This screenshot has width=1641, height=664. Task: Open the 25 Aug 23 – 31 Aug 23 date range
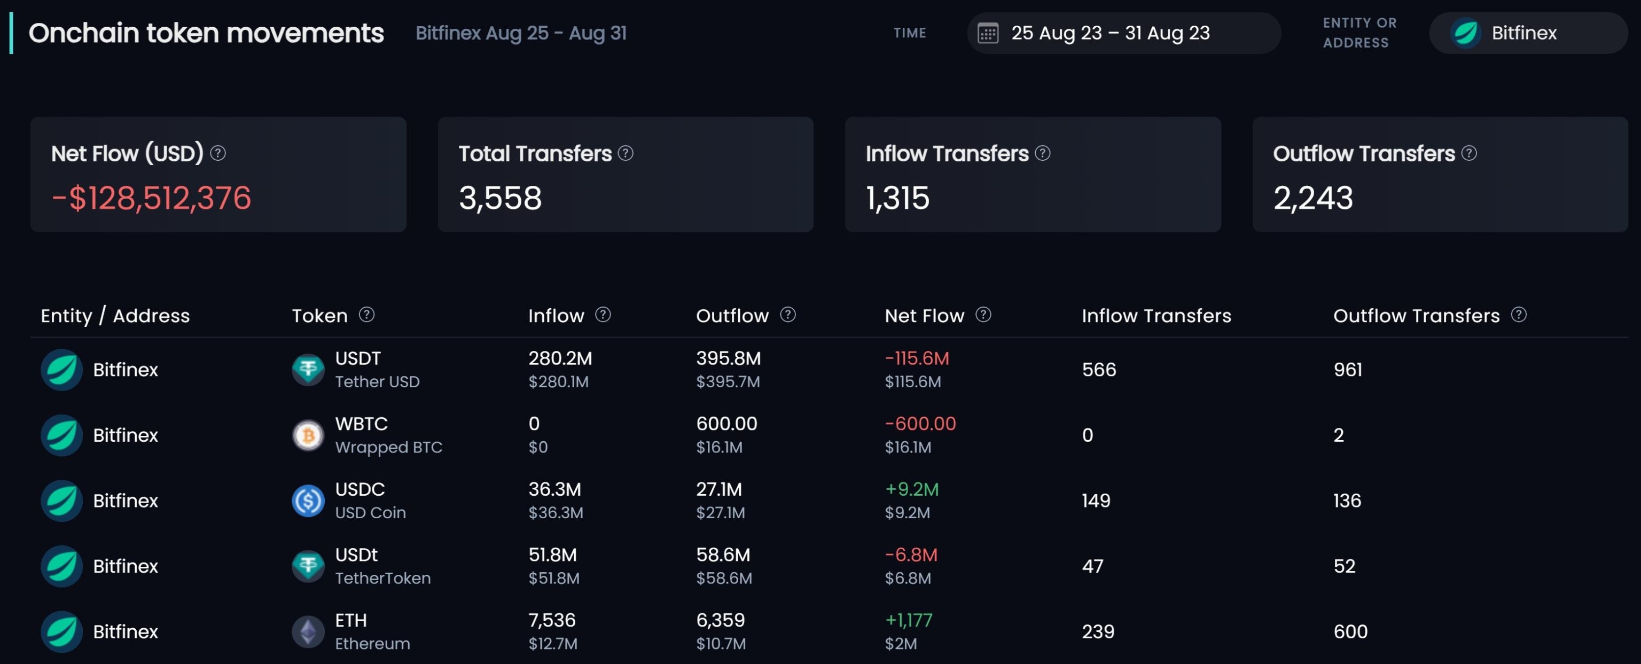[x=1124, y=33]
